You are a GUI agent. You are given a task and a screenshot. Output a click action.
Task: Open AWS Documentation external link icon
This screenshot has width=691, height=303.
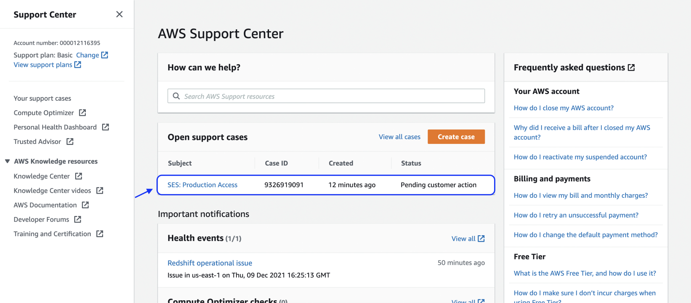click(85, 205)
